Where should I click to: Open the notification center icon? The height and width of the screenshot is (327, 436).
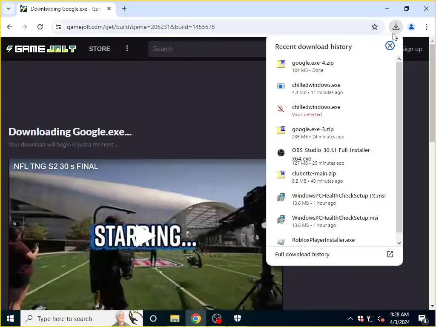[423, 318]
